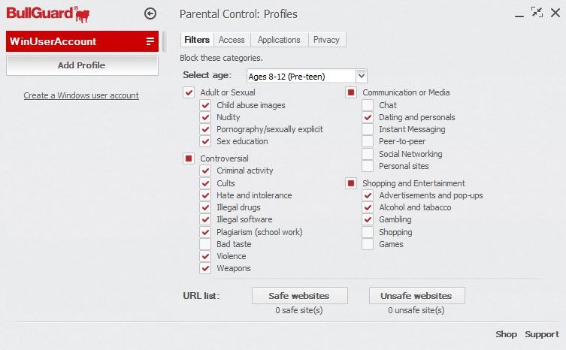This screenshot has height=350, width=566.
Task: Open the Select age dropdown arrow
Action: (x=362, y=76)
